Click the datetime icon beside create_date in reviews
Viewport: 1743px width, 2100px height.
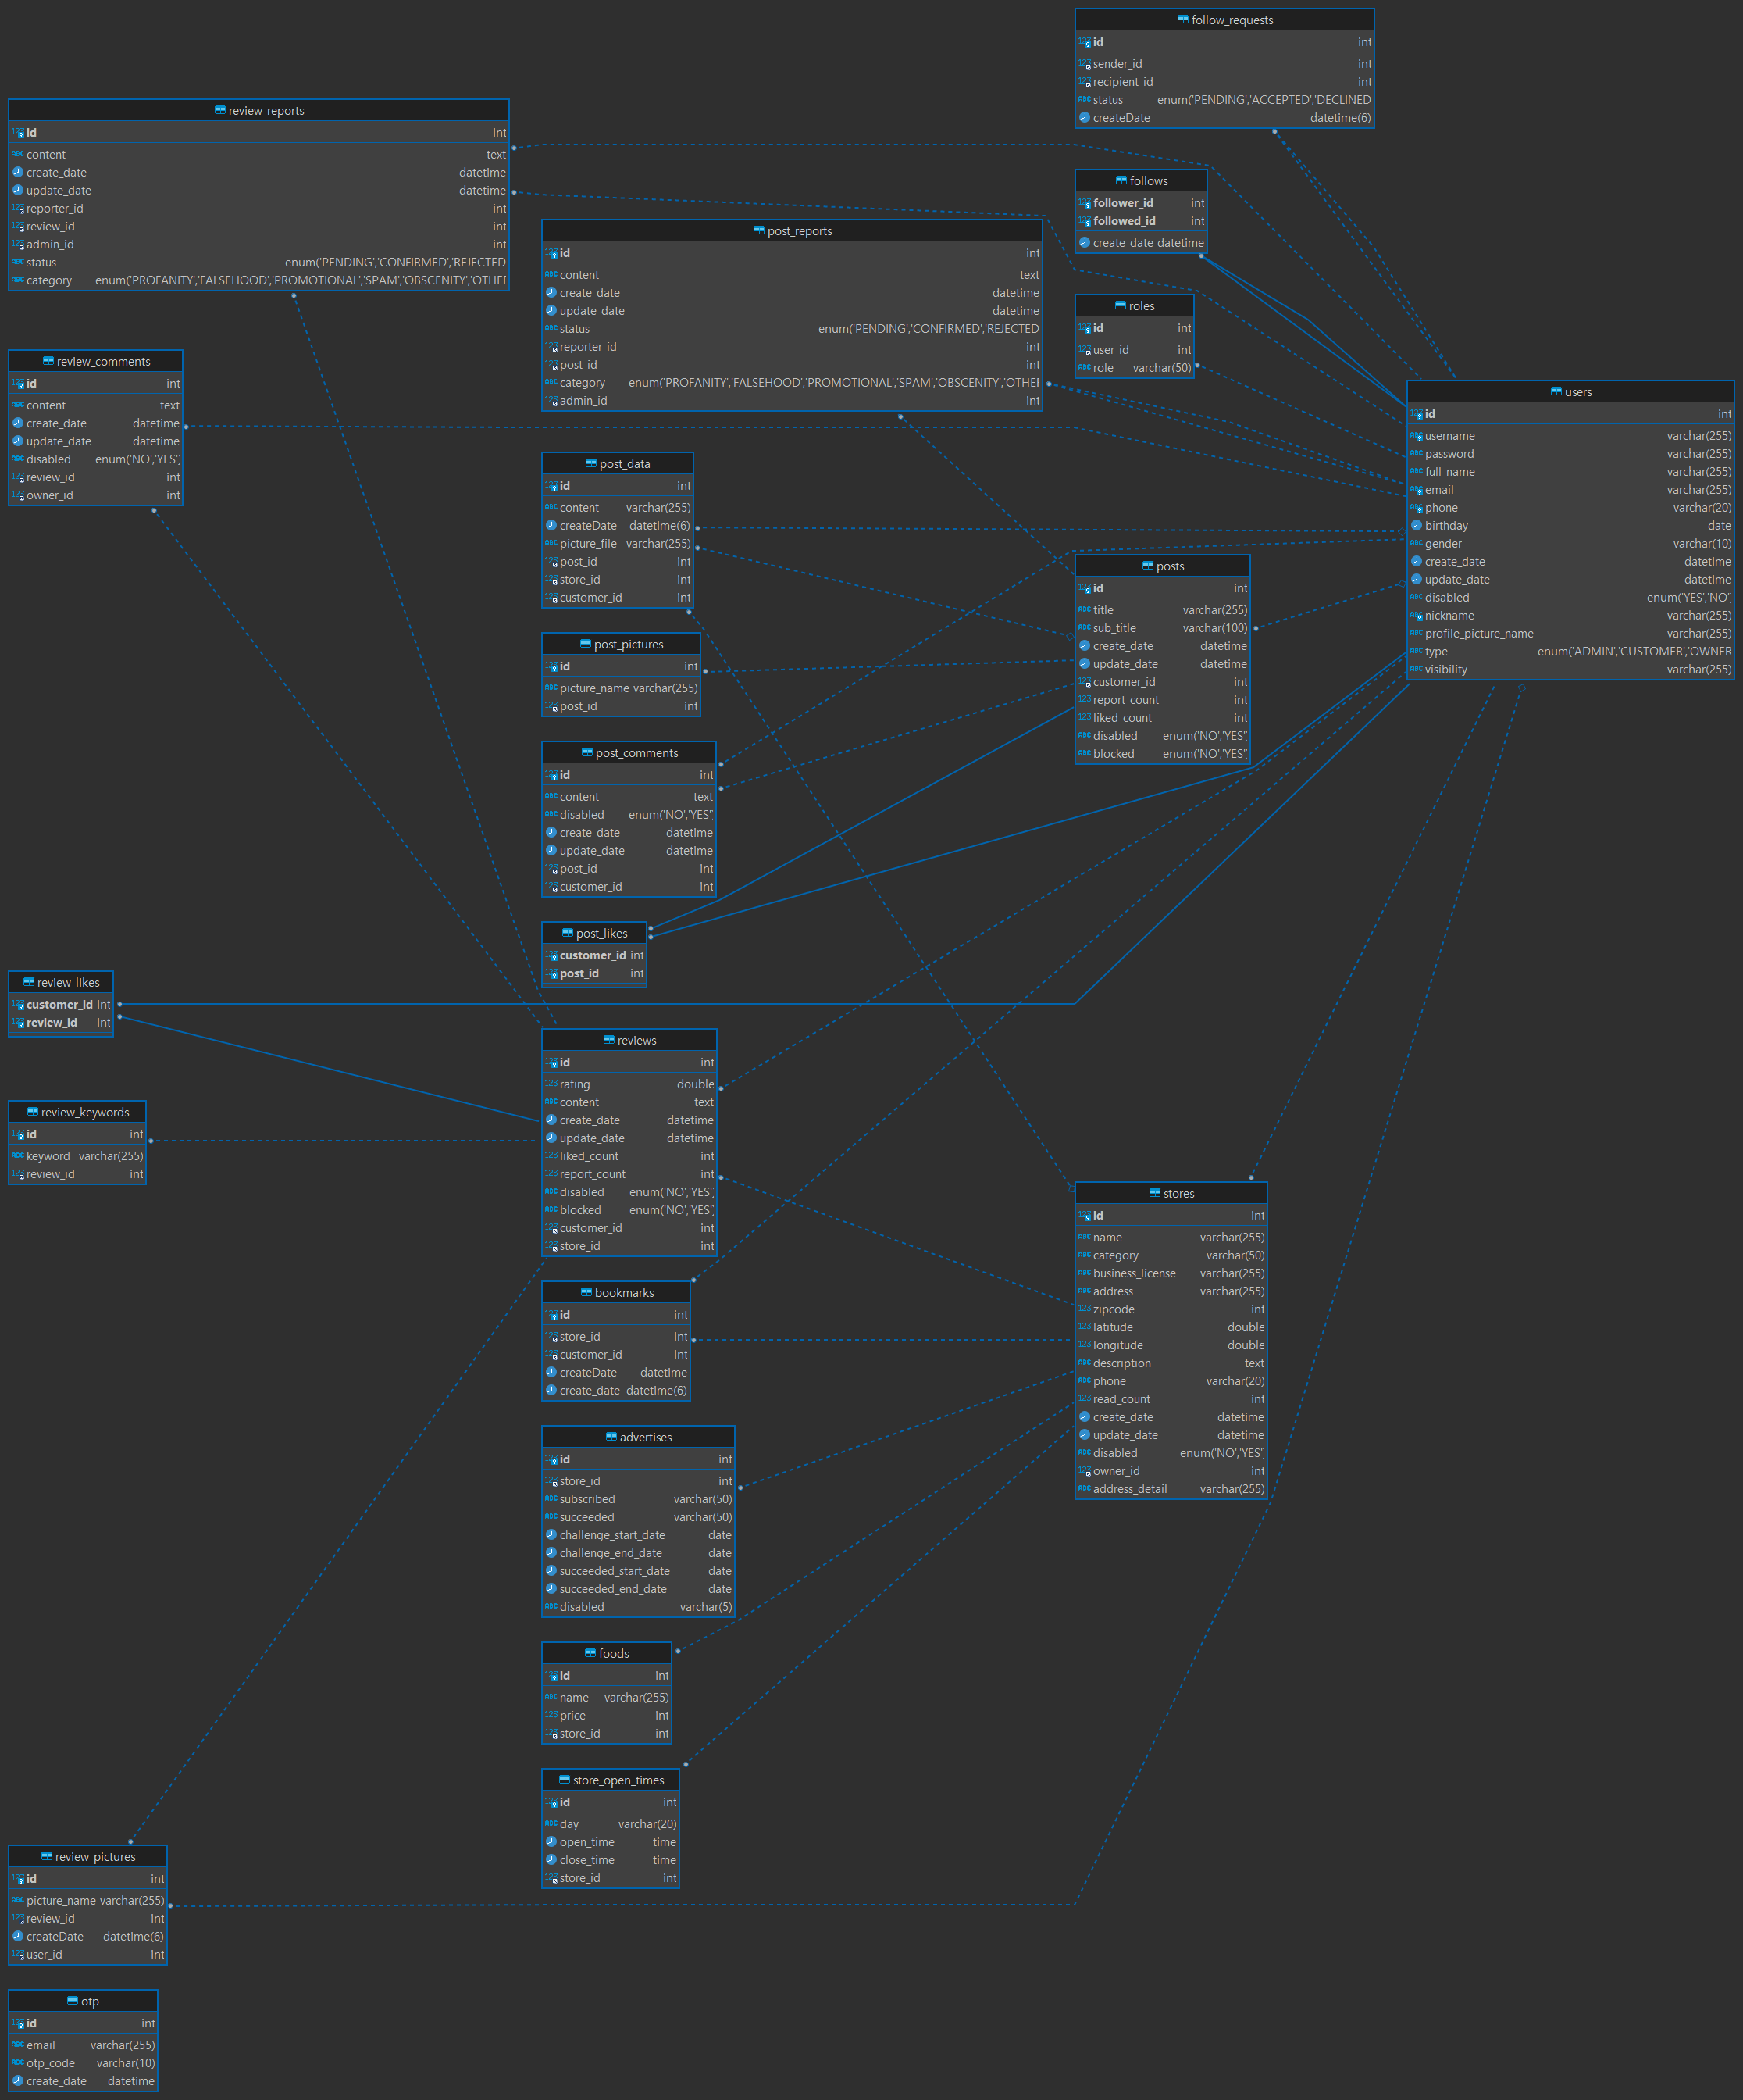(x=551, y=1120)
